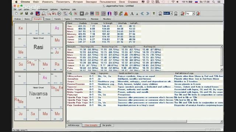Click the Dasa Varga (10) column header
This screenshot has width=236, height=132.
(x=90, y=47)
